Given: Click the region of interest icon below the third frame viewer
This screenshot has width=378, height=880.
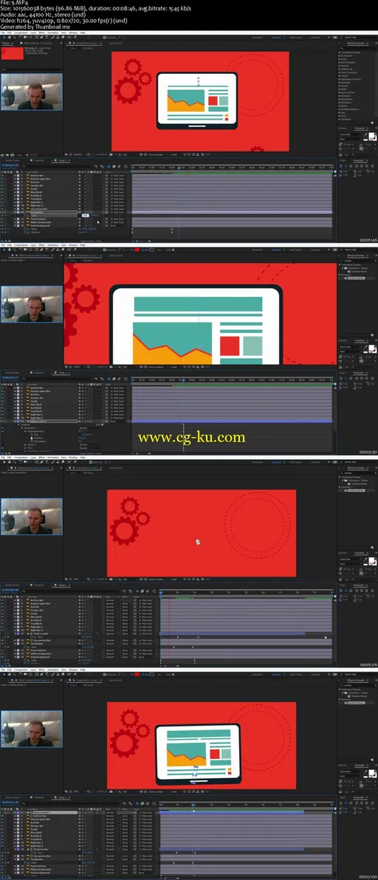Looking at the screenshot, I should (140, 580).
